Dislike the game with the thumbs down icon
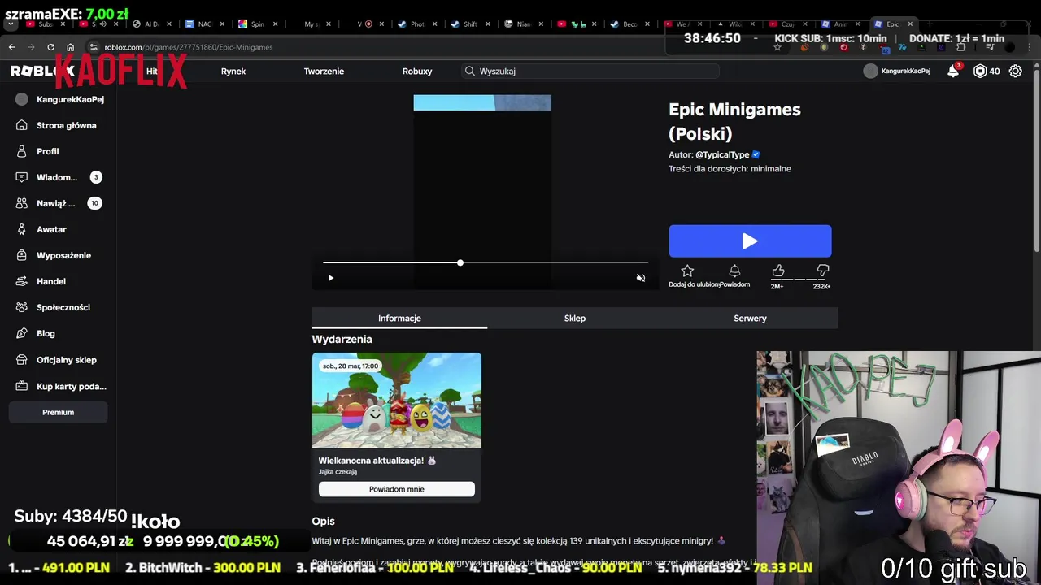The image size is (1041, 585). [x=822, y=271]
